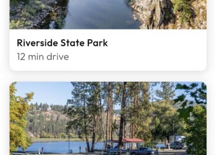Click the gray gap between the two cards

[x=108, y=76]
